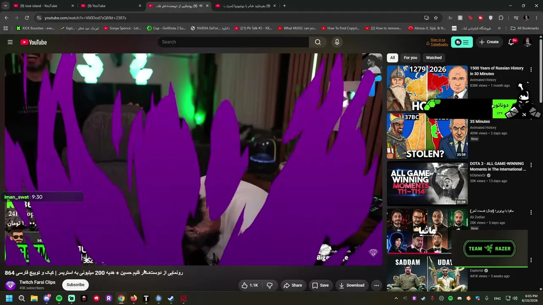Image resolution: width=543 pixels, height=305 pixels.
Task: Open options menu for Ali Zodiac video
Action: (531, 212)
